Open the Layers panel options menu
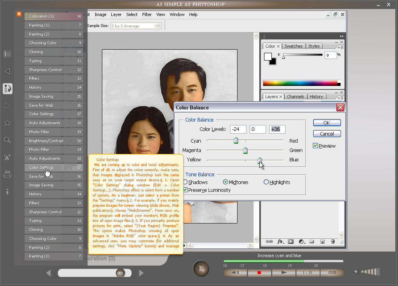Image resolution: width=398 pixels, height=286 pixels. pyautogui.click(x=341, y=98)
